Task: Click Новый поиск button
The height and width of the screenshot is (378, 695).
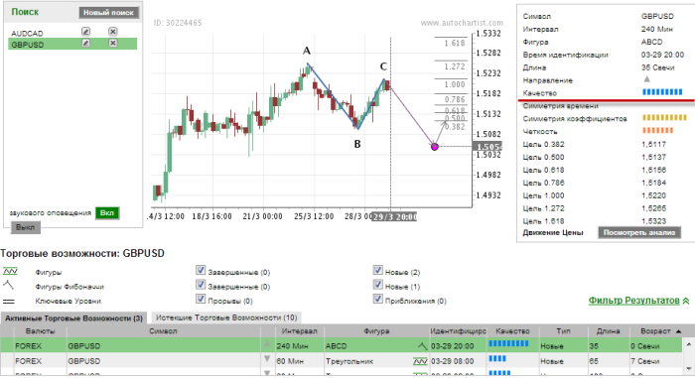Action: click(x=108, y=13)
